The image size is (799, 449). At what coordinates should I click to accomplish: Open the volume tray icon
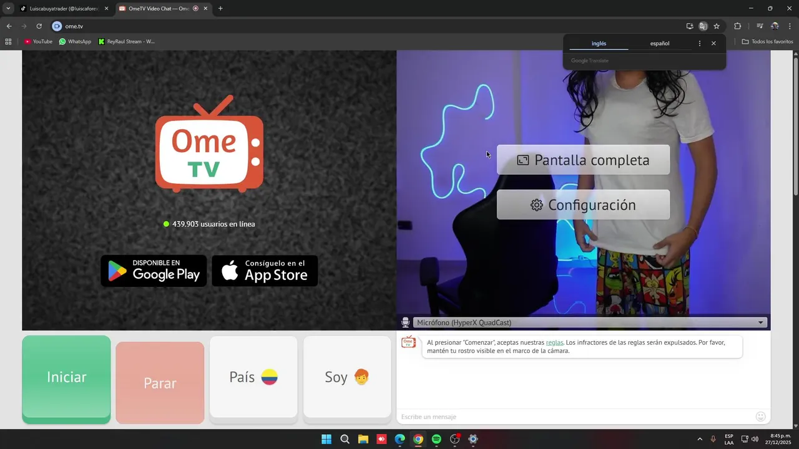tap(755, 439)
